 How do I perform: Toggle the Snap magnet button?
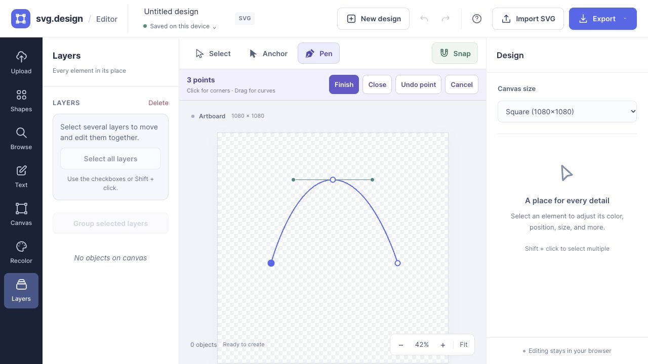[x=455, y=53]
